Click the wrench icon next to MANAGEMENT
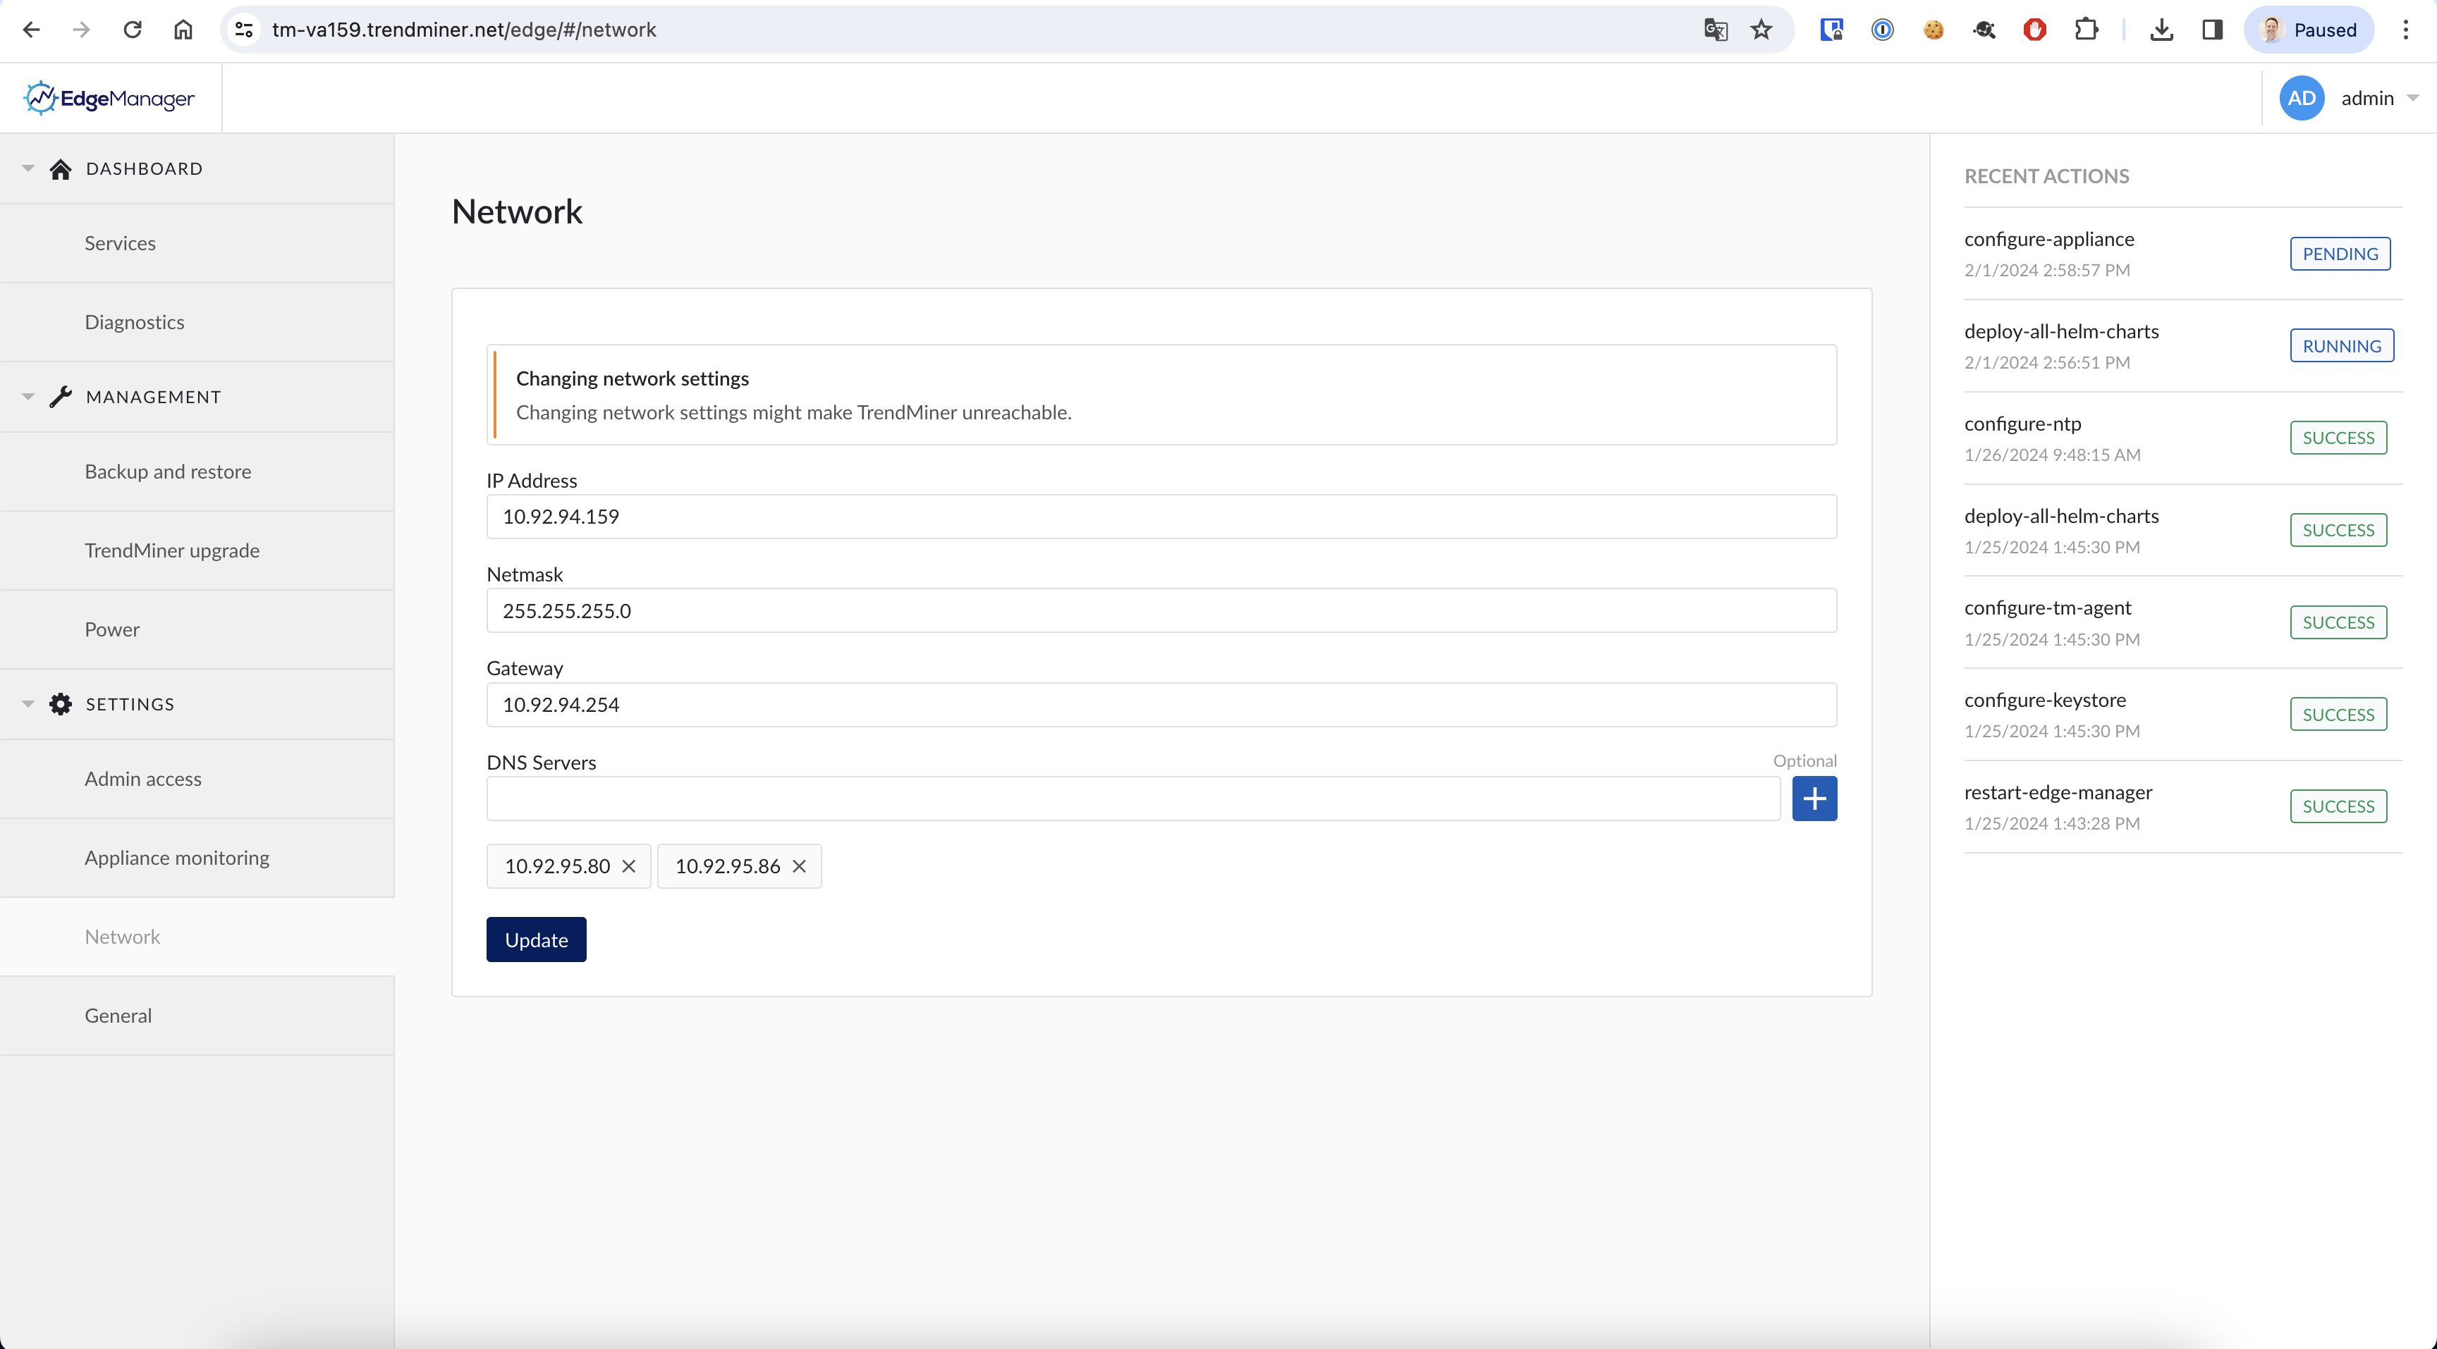The height and width of the screenshot is (1349, 2437). pyautogui.click(x=61, y=396)
